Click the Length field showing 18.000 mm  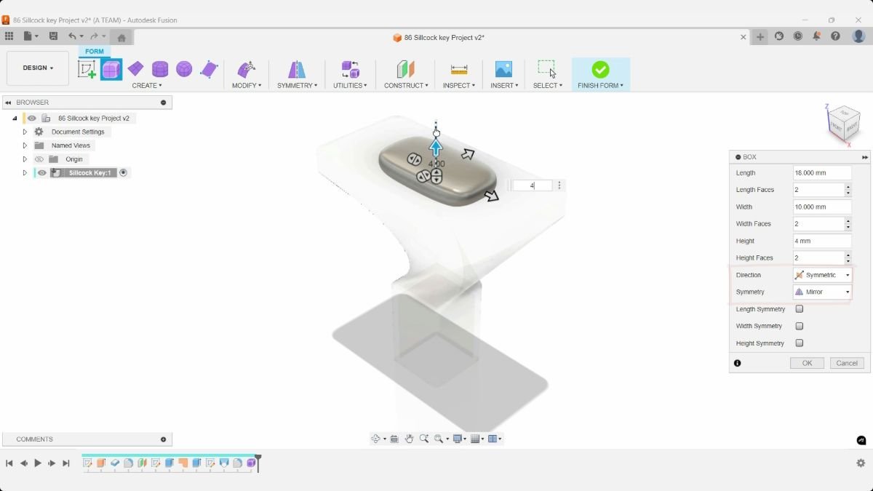point(822,173)
